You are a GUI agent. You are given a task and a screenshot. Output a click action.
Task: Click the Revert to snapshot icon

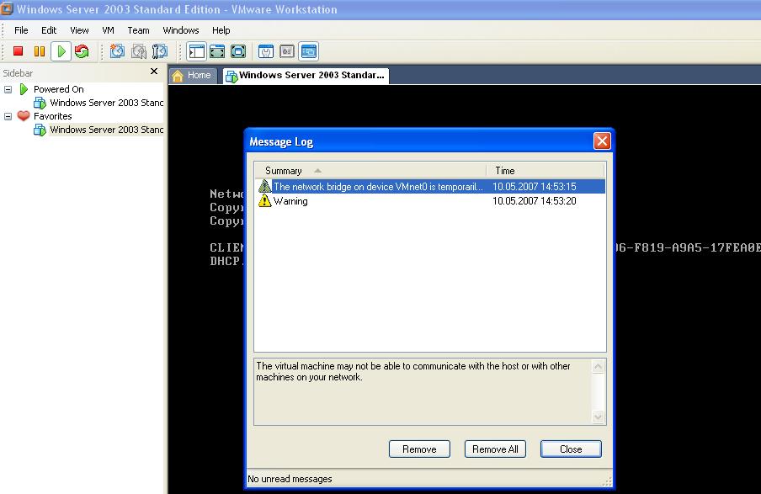tap(138, 51)
